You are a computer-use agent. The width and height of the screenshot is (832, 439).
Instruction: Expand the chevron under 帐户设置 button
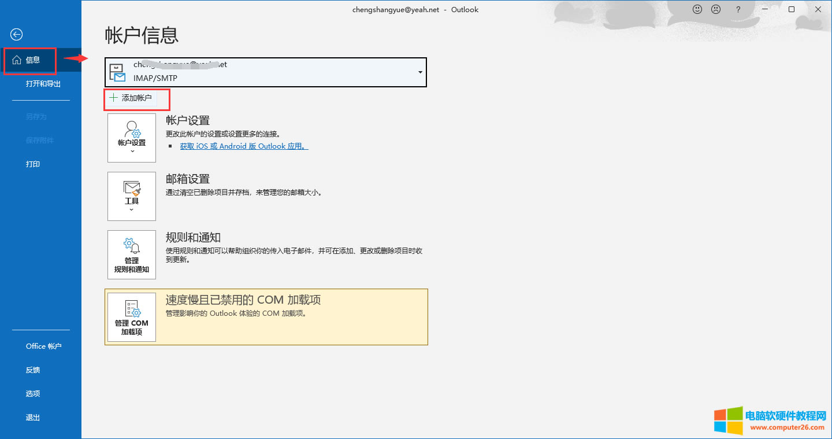tap(132, 151)
